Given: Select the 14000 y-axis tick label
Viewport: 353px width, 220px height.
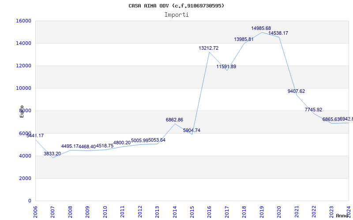Looking at the screenshot, I should tap(23, 43).
